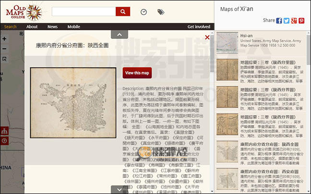Open thumbnail of 地圖綜要 陝西分里圖
Image resolution: width=311 pixels, height=194 pixels.
[x=227, y=69]
